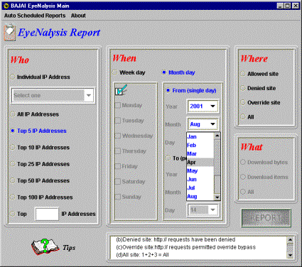Pick Aug from the open month list
The image size is (302, 267).
pyautogui.click(x=200, y=196)
